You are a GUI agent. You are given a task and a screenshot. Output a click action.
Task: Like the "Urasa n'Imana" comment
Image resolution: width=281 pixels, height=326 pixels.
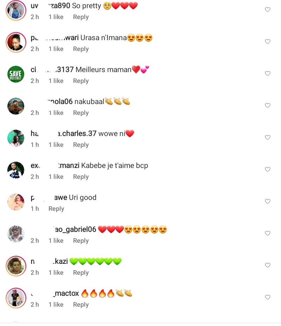268,42
